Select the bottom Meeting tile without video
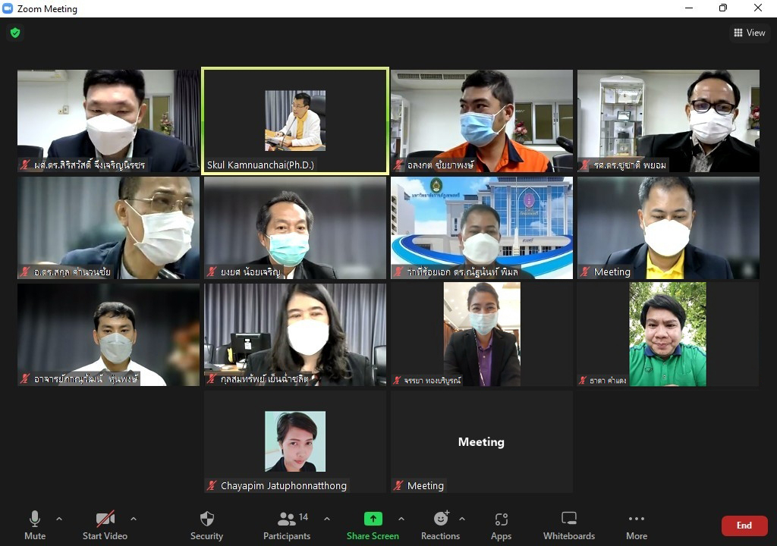 (x=482, y=441)
